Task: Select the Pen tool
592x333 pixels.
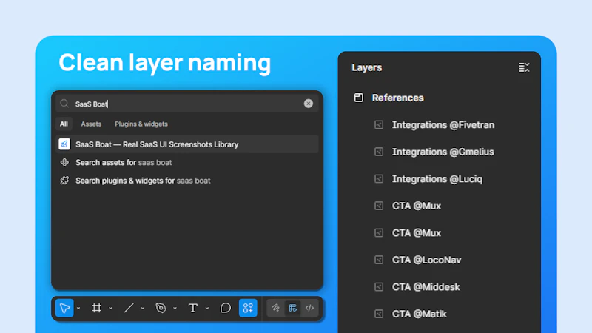Action: point(161,308)
